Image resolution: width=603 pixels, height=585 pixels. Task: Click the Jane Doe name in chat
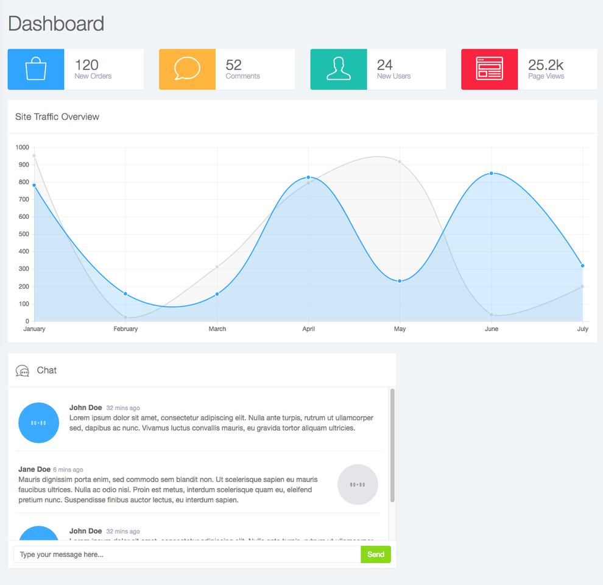(35, 469)
